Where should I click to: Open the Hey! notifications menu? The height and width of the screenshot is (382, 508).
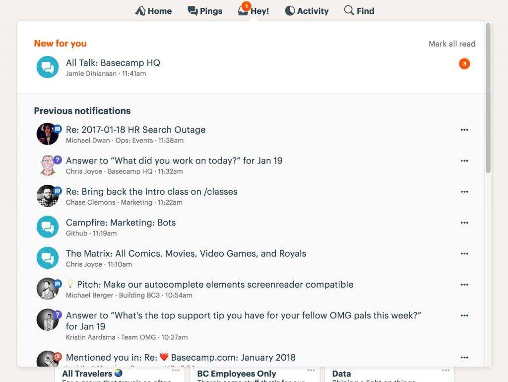pyautogui.click(x=254, y=11)
